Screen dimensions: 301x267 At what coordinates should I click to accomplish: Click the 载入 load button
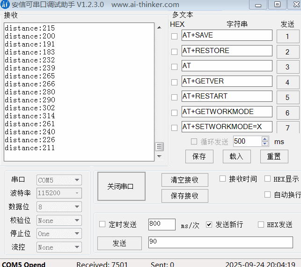[x=236, y=156]
